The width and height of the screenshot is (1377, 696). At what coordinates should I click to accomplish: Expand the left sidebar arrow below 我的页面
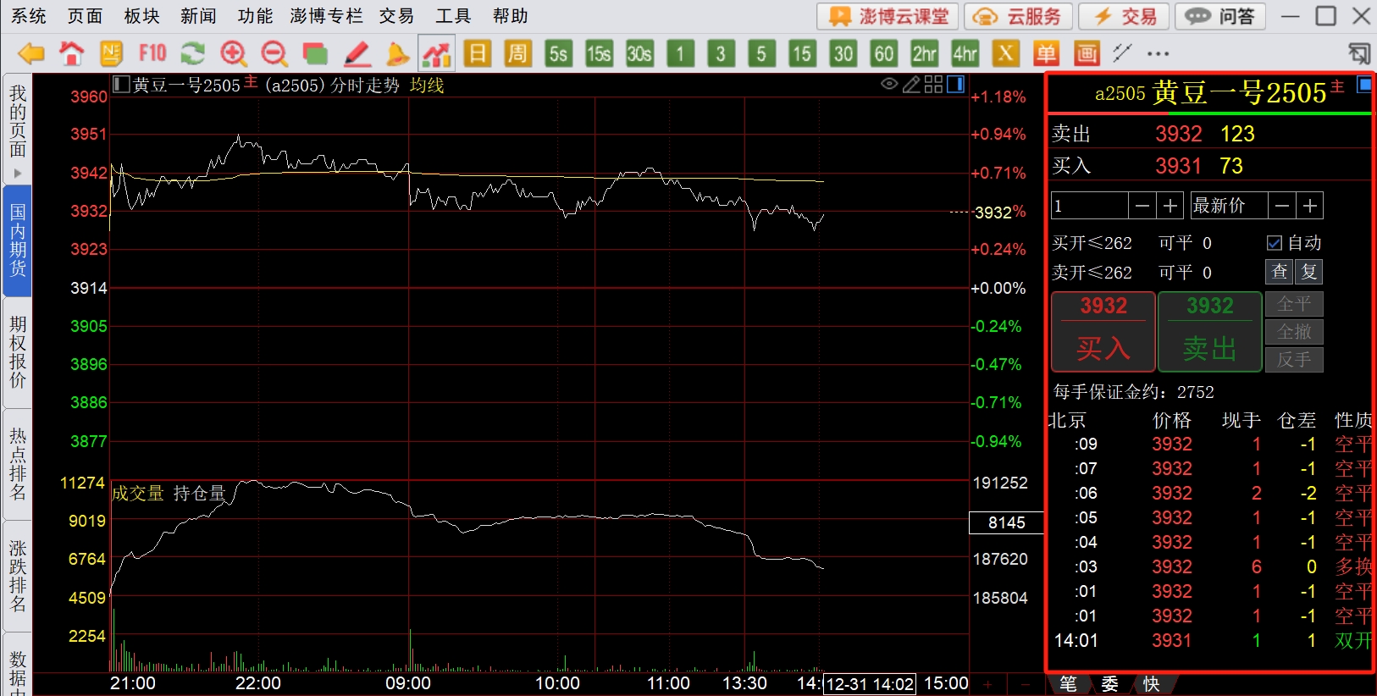[x=17, y=174]
